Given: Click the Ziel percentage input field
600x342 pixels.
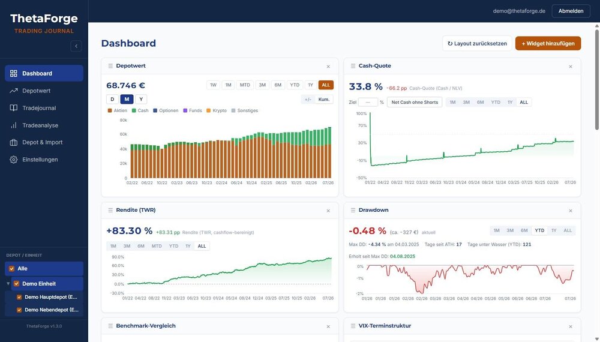Looking at the screenshot, I should 368,102.
